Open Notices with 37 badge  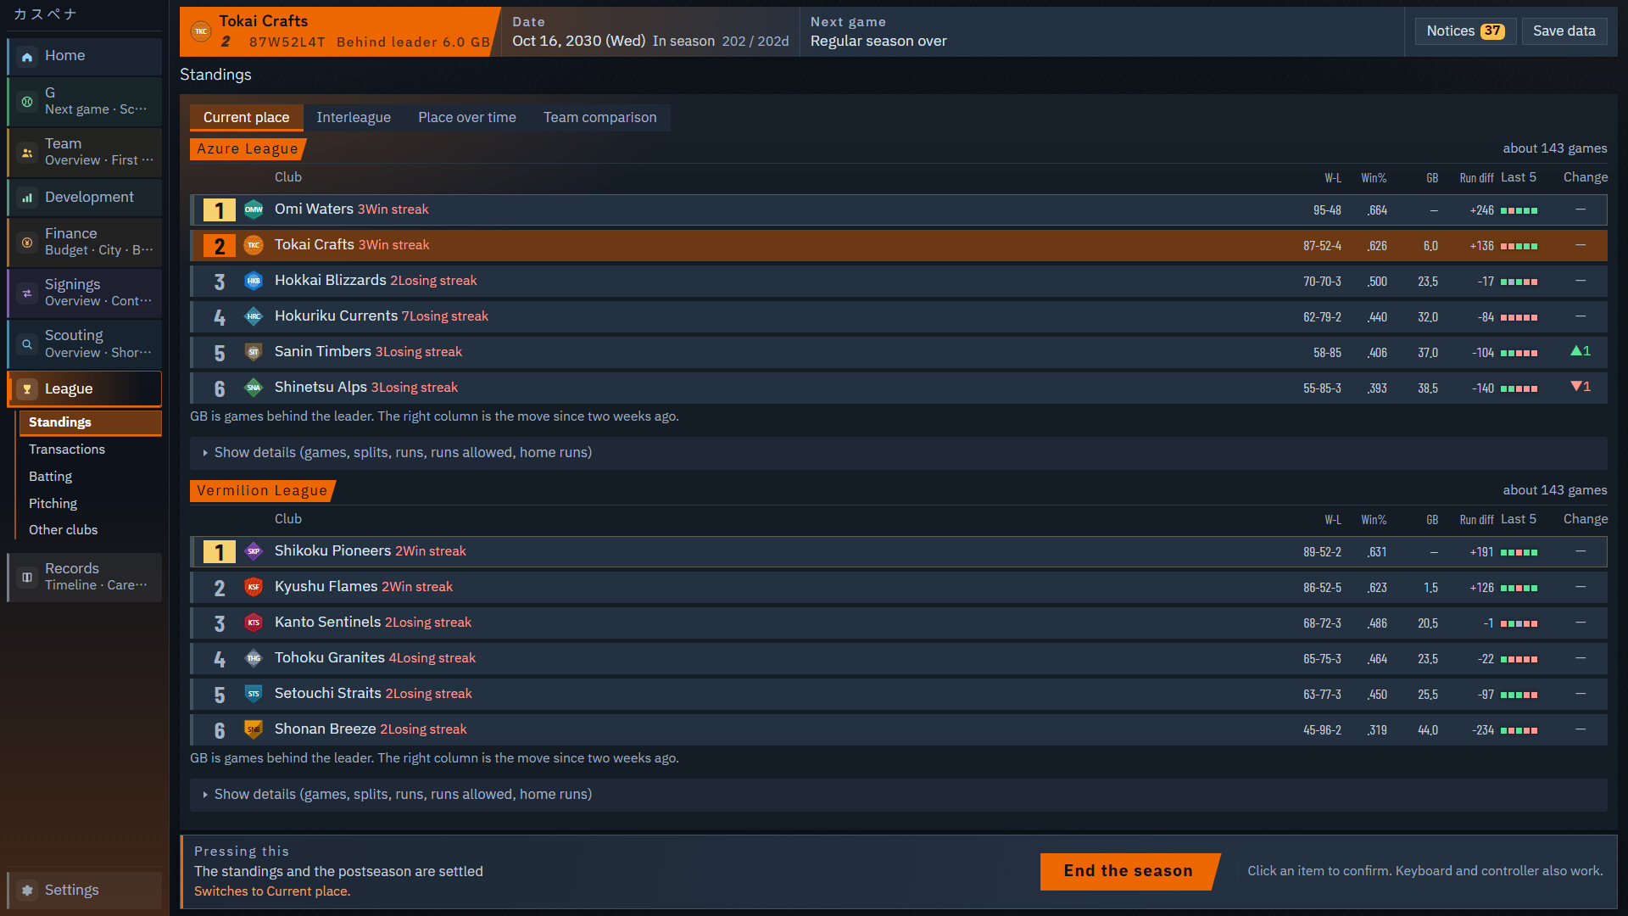click(x=1465, y=31)
